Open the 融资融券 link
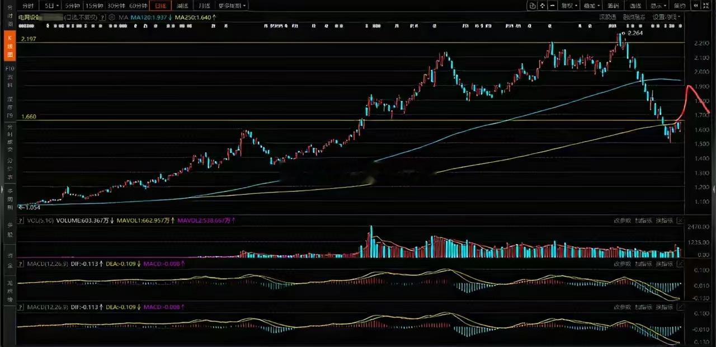Image resolution: width=716 pixels, height=347 pixels. 634,17
